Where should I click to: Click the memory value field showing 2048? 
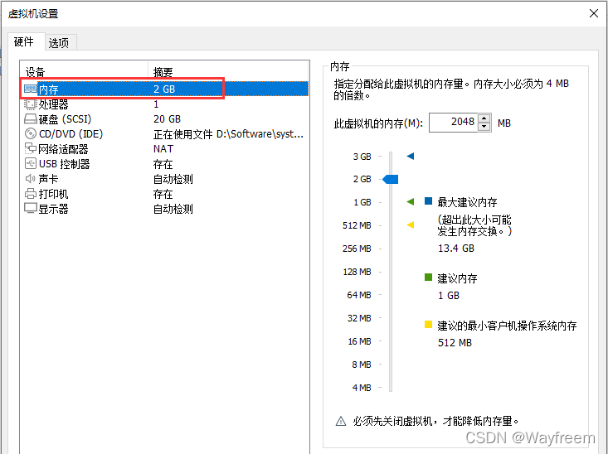[x=453, y=123]
